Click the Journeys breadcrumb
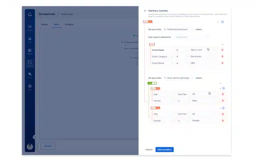 pyautogui.click(x=67, y=14)
